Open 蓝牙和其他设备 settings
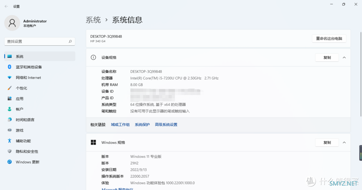362x190 pixels. point(40,67)
